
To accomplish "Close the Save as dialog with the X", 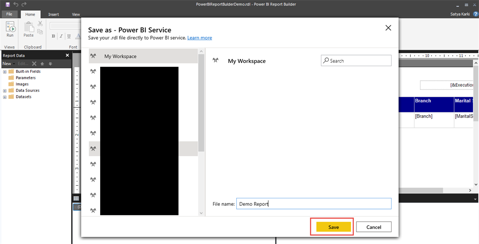I will pyautogui.click(x=388, y=28).
